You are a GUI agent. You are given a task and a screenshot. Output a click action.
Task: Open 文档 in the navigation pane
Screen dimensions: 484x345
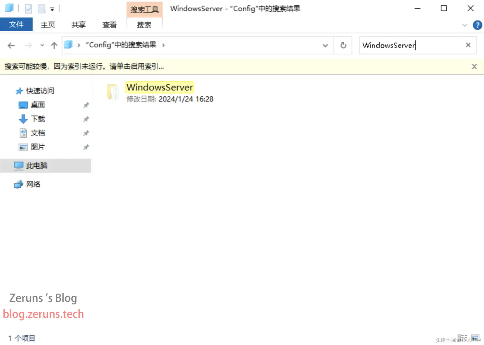[38, 133]
